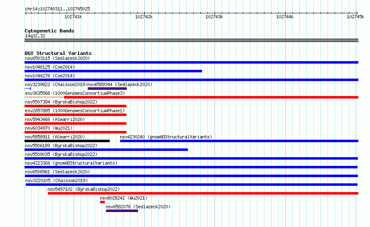The image size is (370, 227).
Task: Click nsv5497102 (ByrskaBishop2022) label
Action: point(84,189)
